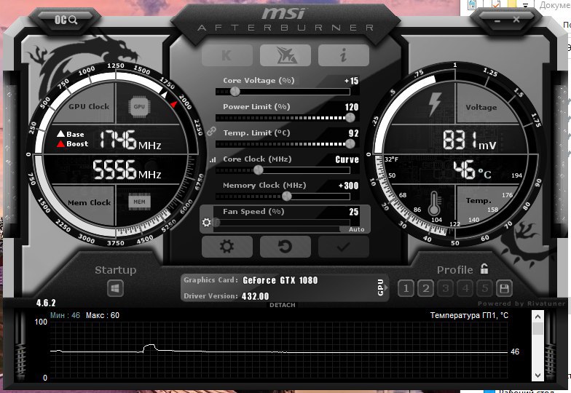Open Afterburner settings gear button
Viewport: 571px width, 393px height.
(x=227, y=247)
